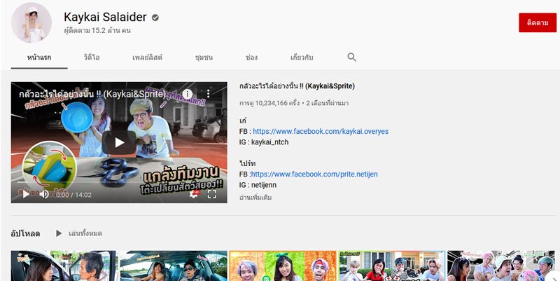Click the verified badge beside the channel name
This screenshot has width=560, height=281.
(155, 18)
